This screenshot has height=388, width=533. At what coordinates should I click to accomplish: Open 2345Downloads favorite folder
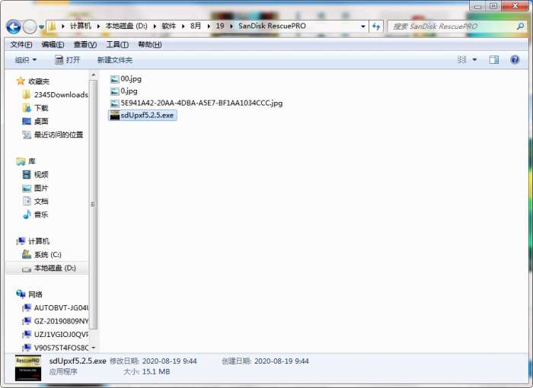(55, 95)
